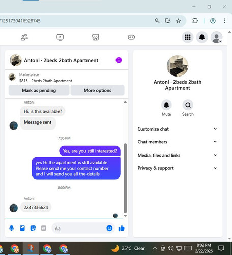Choose a sticker icon
The height and width of the screenshot is (255, 232).
coord(33,228)
